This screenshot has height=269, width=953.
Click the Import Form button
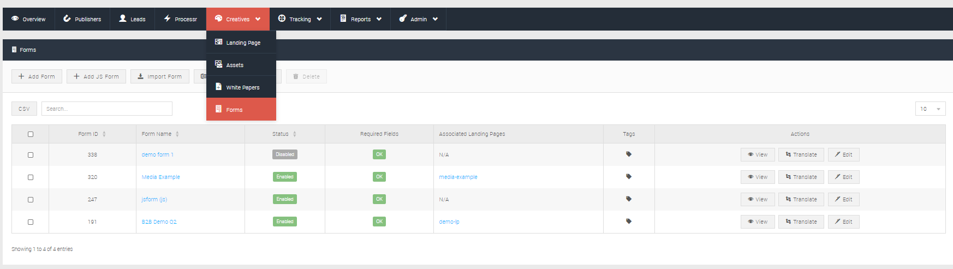(x=160, y=76)
